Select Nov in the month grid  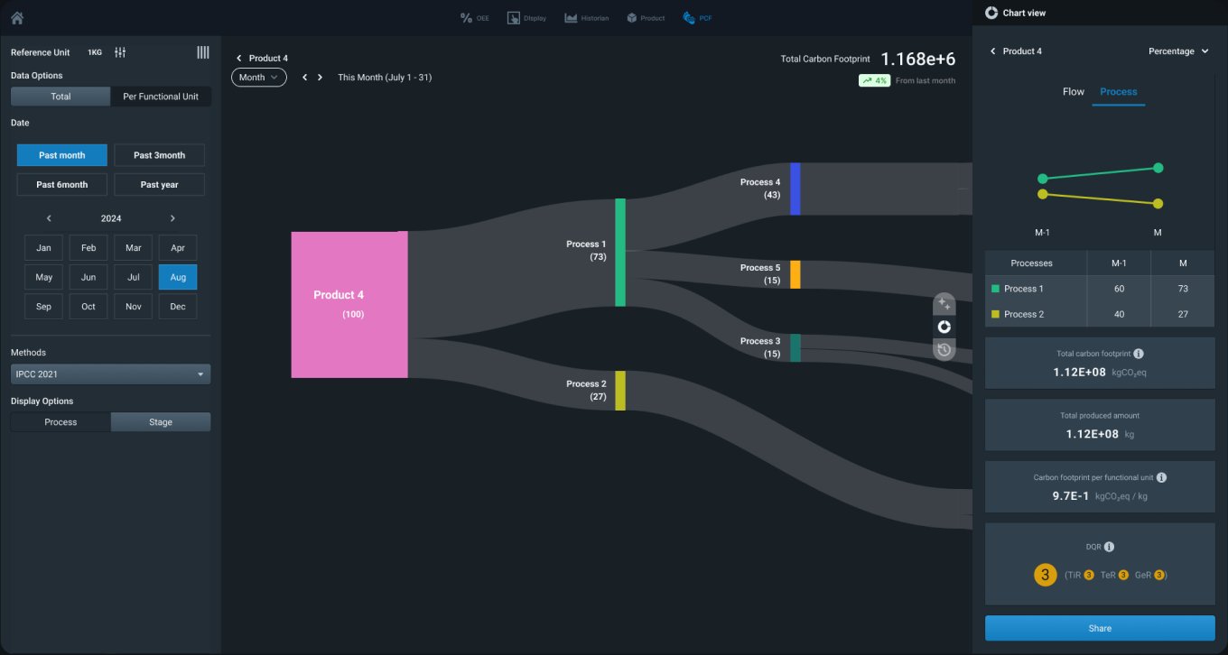(134, 307)
